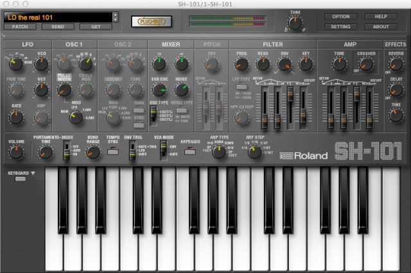This screenshot has height=273, width=411.
Task: Click the Bend Range knob
Action: (x=93, y=152)
